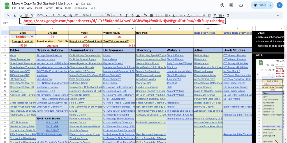Screen dimensions: 287x143
Task: Select the paint format tool
Action: pos(32,15)
